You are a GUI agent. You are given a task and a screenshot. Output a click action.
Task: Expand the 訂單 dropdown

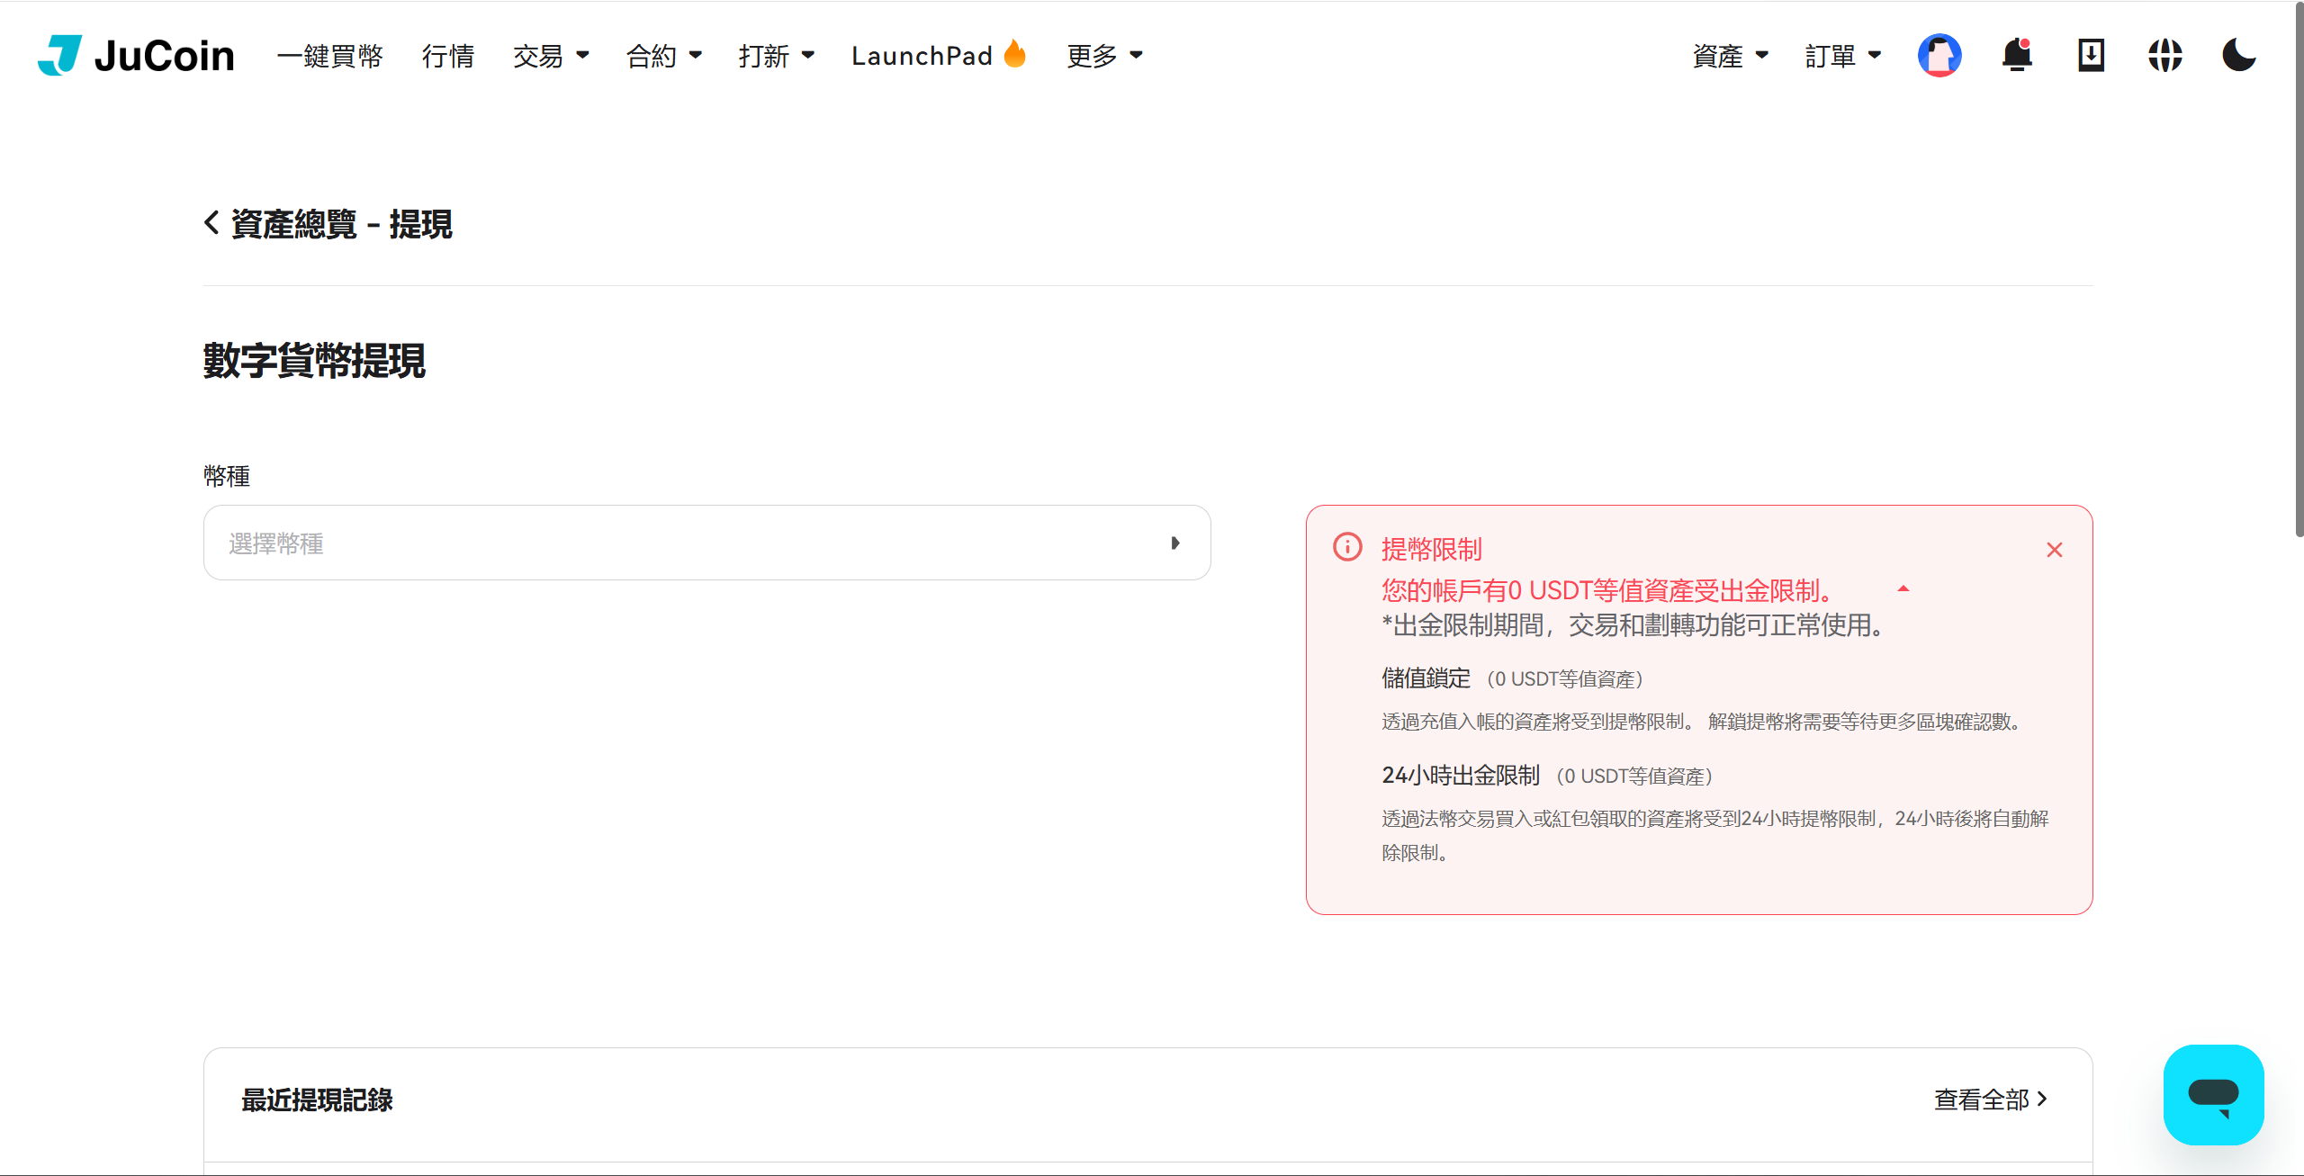click(1843, 56)
